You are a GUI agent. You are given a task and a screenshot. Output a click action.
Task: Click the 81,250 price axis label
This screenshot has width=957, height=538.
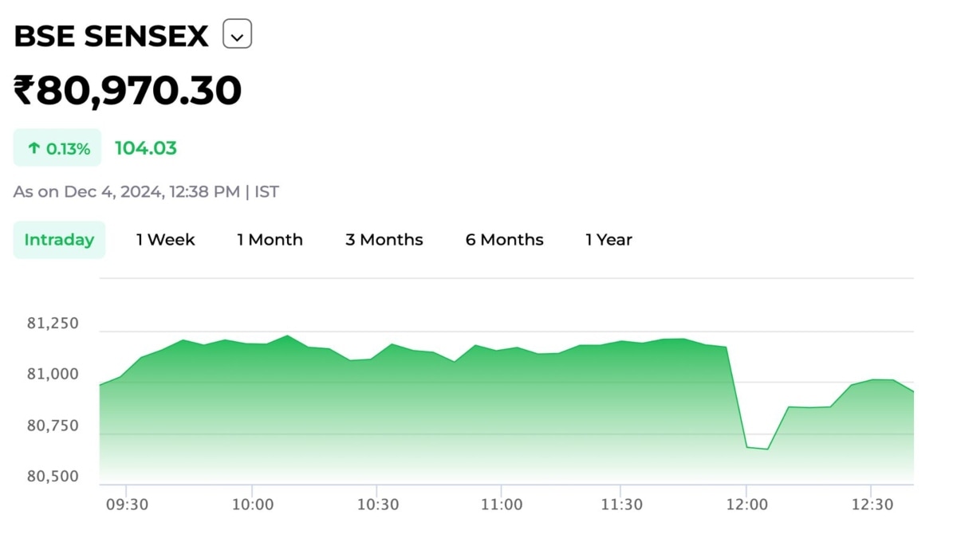pos(53,324)
